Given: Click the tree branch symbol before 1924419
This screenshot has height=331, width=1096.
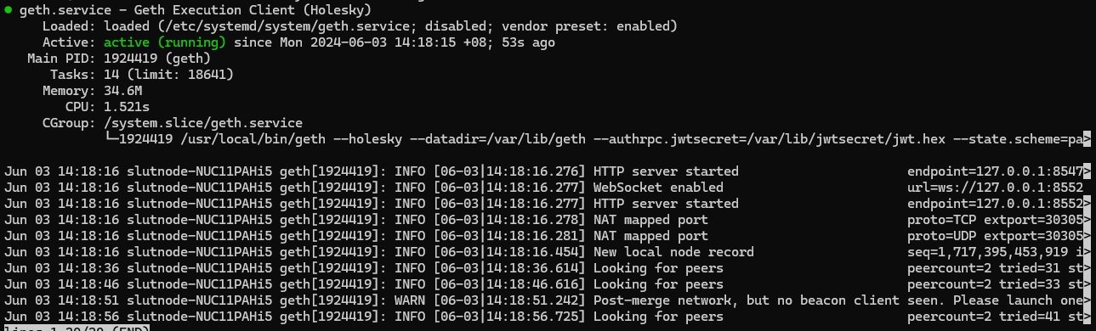Looking at the screenshot, I should (111, 139).
